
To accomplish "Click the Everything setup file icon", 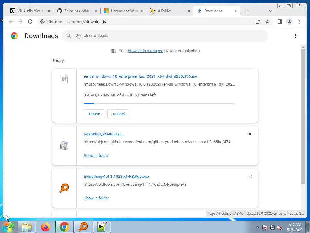I will click(64, 188).
